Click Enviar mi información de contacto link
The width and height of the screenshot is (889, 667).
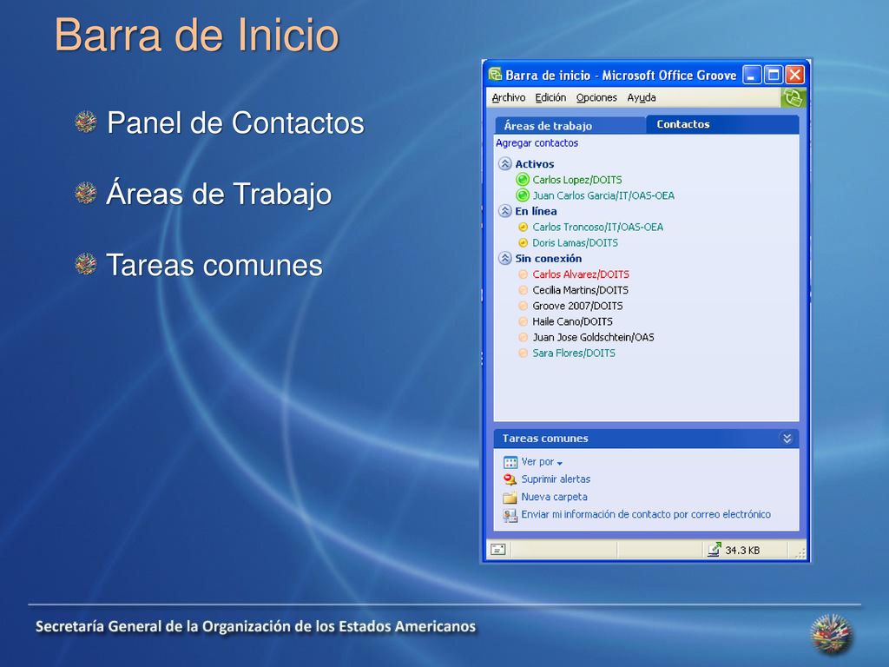point(646,514)
